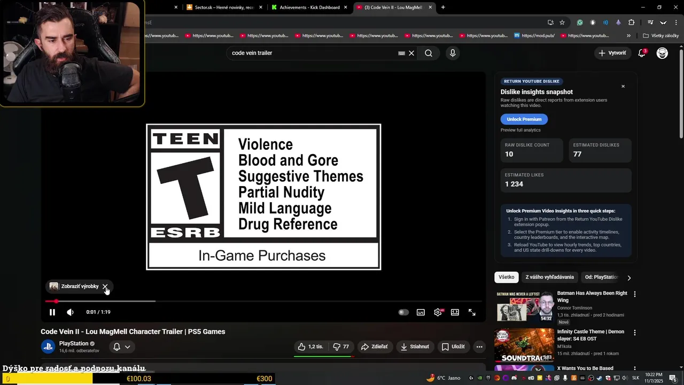684x385 pixels.
Task: Open the weather widget 6°C Jasno
Action: 443,378
